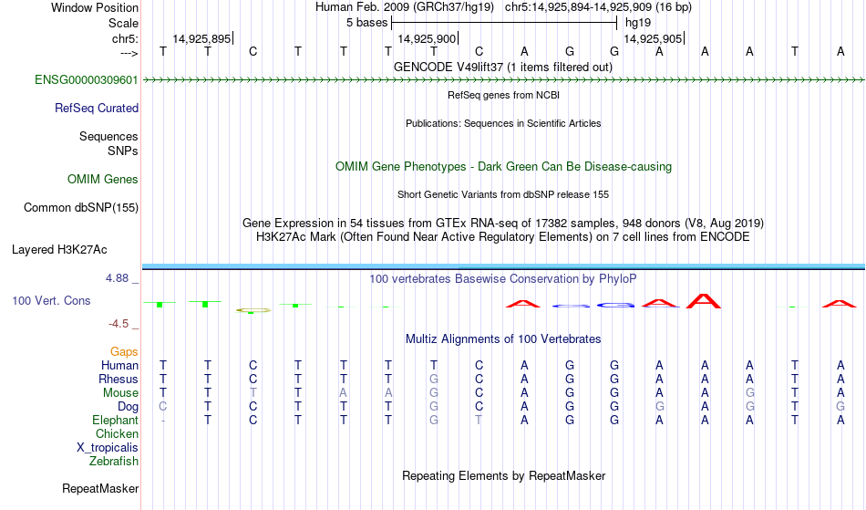This screenshot has width=866, height=510.
Task: Click the SNPs label on the left
Action: [x=123, y=151]
